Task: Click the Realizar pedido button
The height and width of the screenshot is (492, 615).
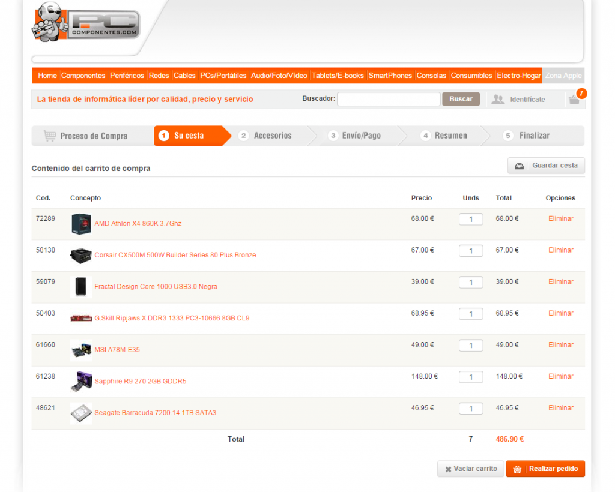Action: [x=545, y=469]
